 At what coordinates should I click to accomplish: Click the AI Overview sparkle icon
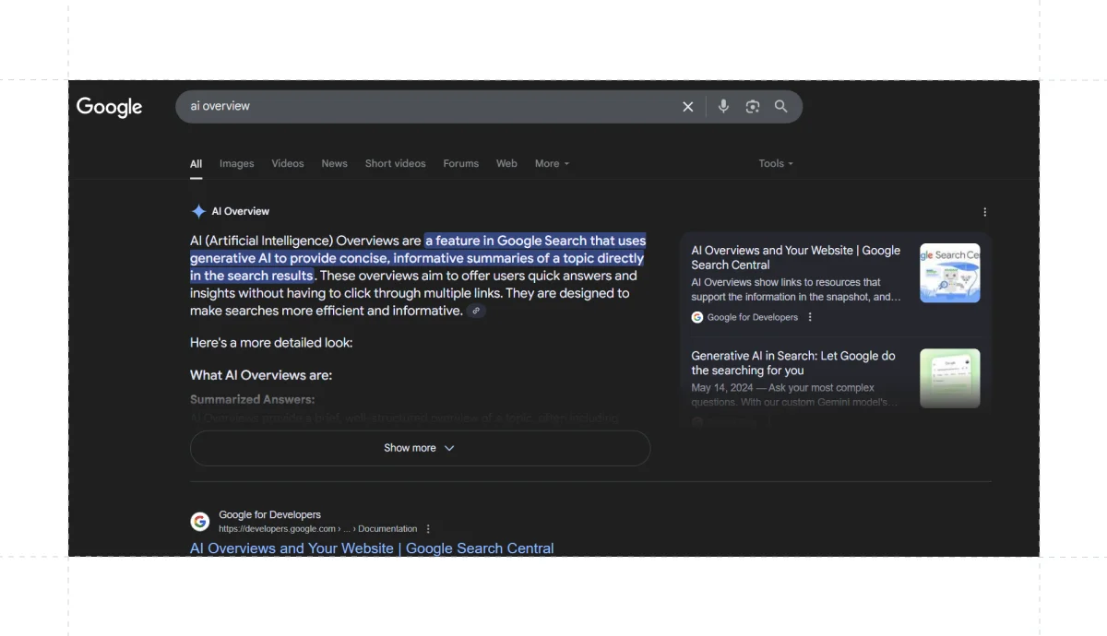coord(198,211)
